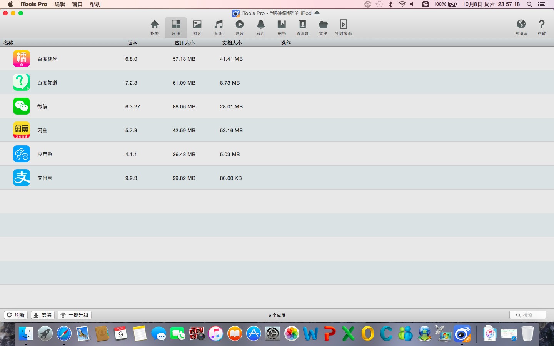Sort by the 应用大小 column header
Screen dimensions: 554x346
pyautogui.click(x=185, y=43)
